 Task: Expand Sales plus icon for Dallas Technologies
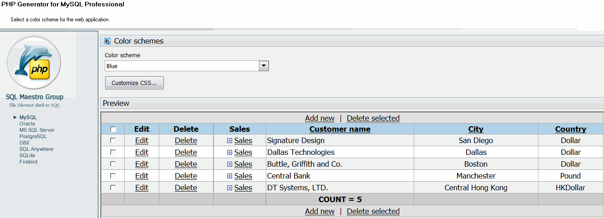tap(229, 153)
